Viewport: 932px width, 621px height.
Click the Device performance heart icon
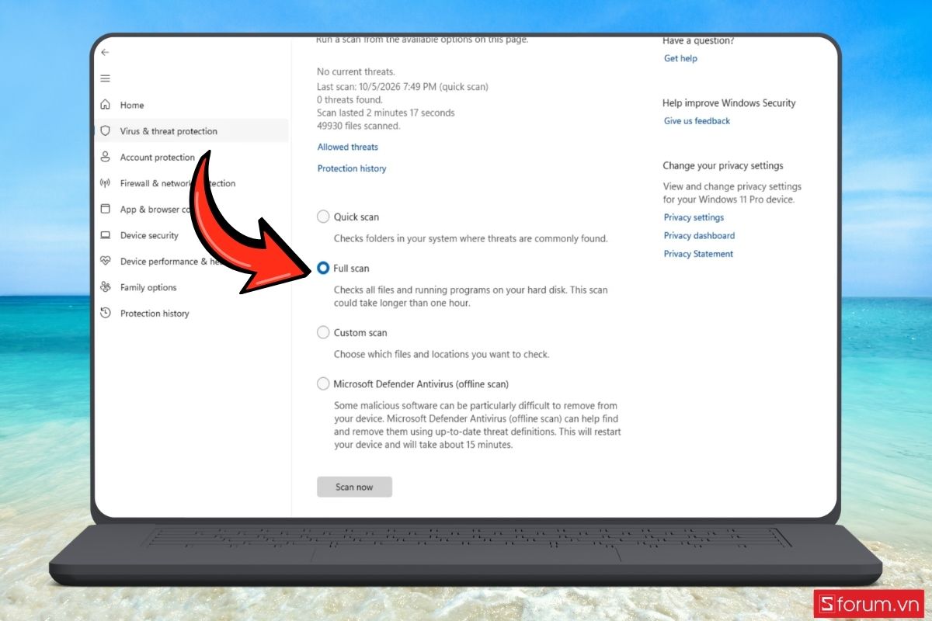pyautogui.click(x=105, y=261)
